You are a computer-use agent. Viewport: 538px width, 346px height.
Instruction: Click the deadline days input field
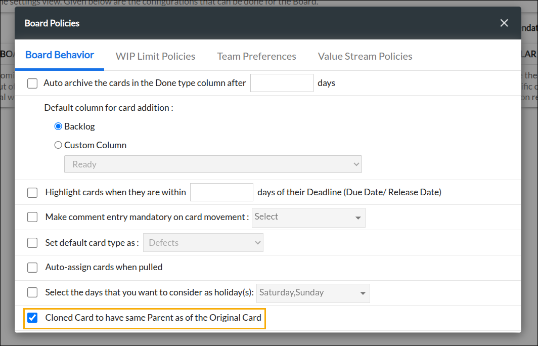point(221,192)
